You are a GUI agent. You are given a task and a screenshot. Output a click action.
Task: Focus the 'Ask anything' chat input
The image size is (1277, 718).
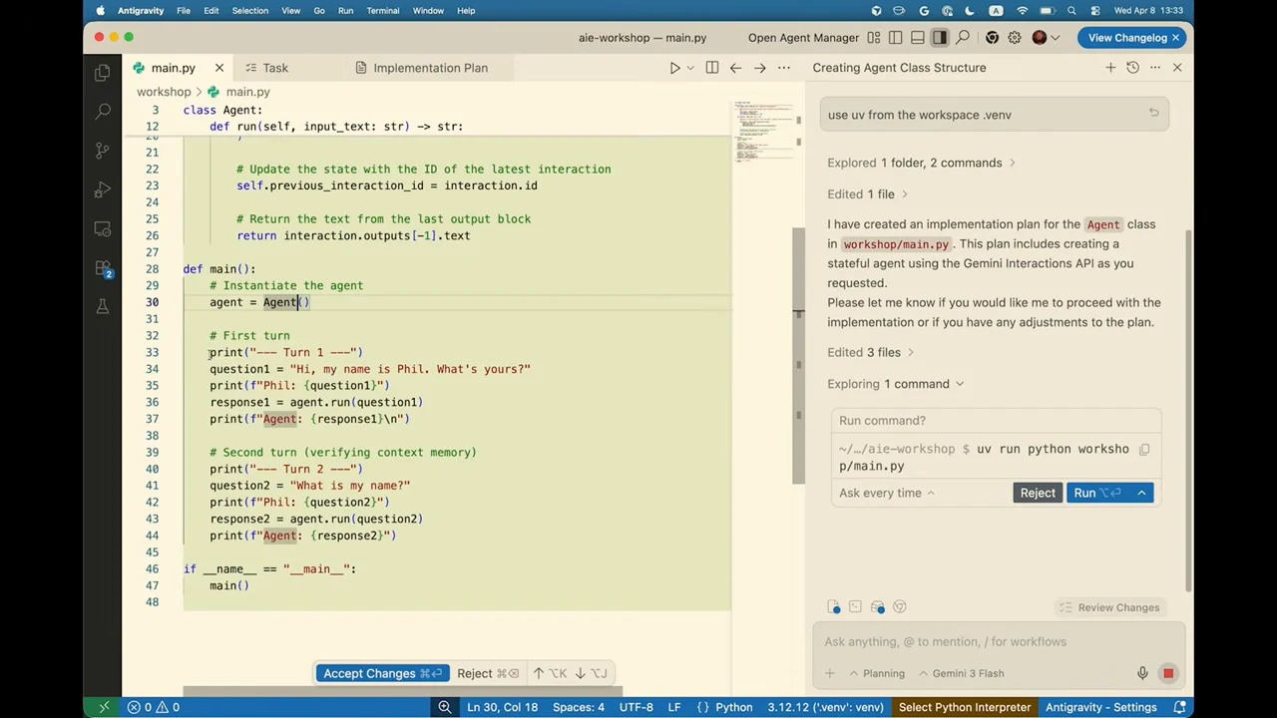[x=998, y=641]
